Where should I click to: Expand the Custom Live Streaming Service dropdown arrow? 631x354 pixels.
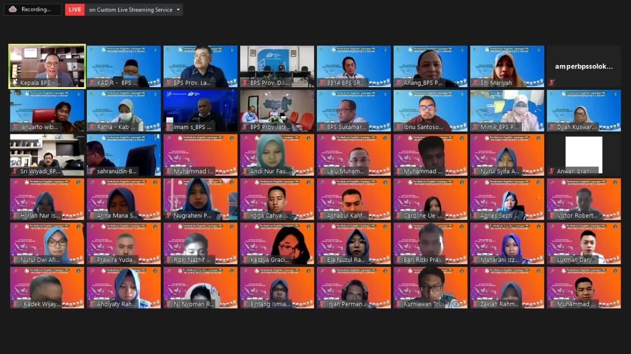point(178,10)
